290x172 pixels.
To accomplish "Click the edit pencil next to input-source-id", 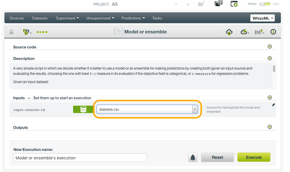I will coord(274,104).
